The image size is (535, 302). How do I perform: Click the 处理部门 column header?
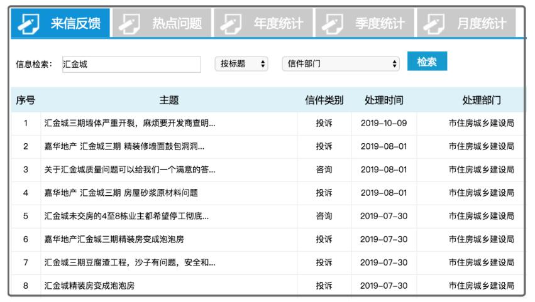click(x=482, y=100)
